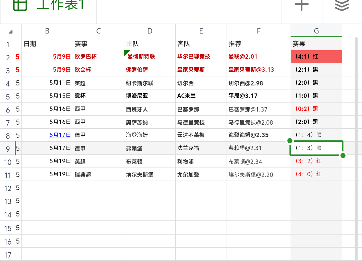Viewport: 362px width, 261px height.
Task: Open the 5月17日 hyperlink
Action: [60, 135]
